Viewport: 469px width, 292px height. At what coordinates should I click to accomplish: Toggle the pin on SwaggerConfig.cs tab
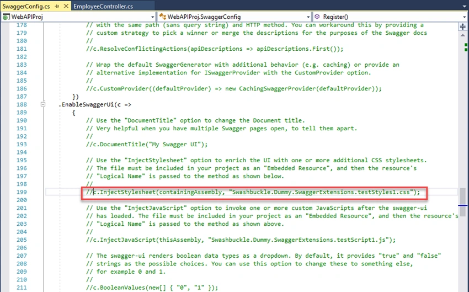pos(57,6)
